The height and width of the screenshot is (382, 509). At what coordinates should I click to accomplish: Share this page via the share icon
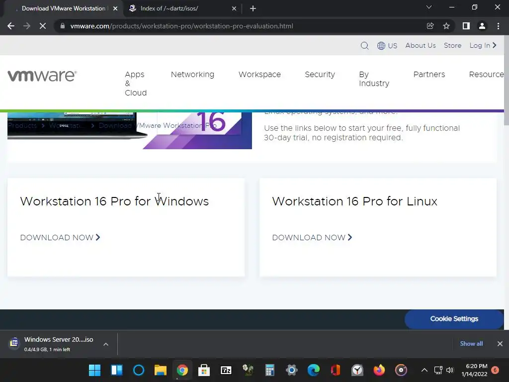[430, 26]
